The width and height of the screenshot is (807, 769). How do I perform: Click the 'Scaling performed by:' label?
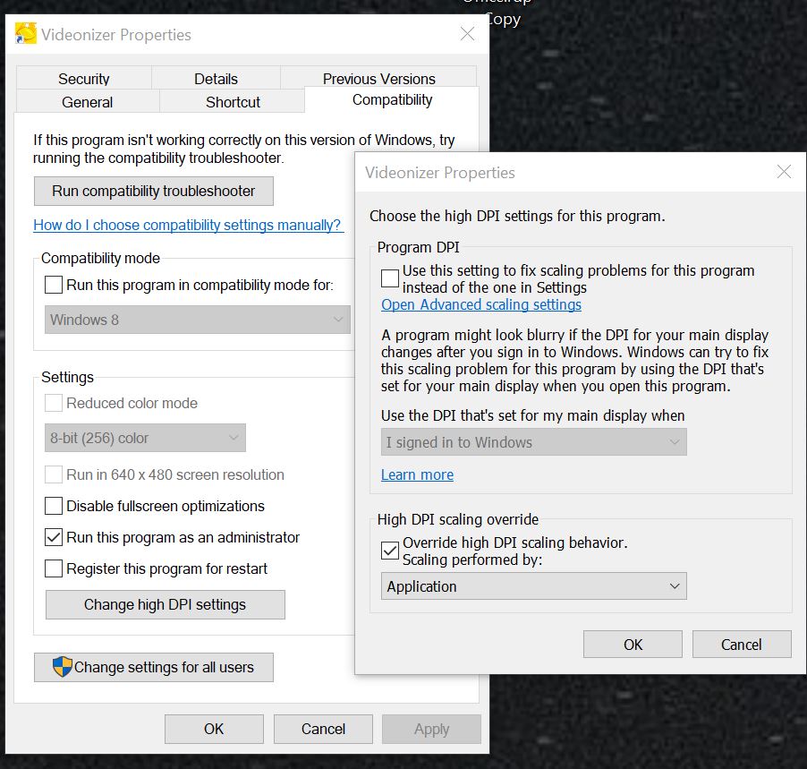point(472,560)
